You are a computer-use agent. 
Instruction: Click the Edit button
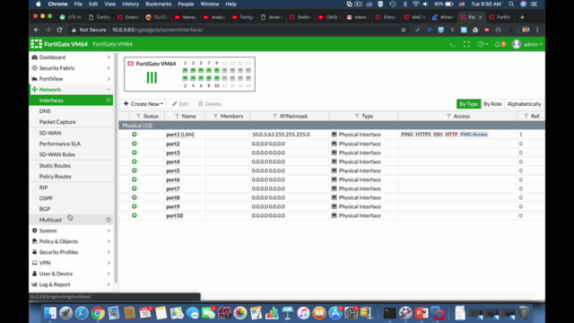coord(180,104)
